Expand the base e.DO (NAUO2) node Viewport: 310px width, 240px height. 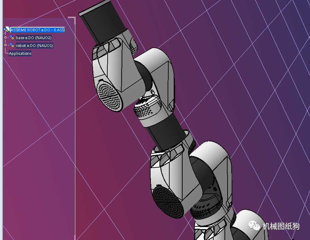[5, 37]
